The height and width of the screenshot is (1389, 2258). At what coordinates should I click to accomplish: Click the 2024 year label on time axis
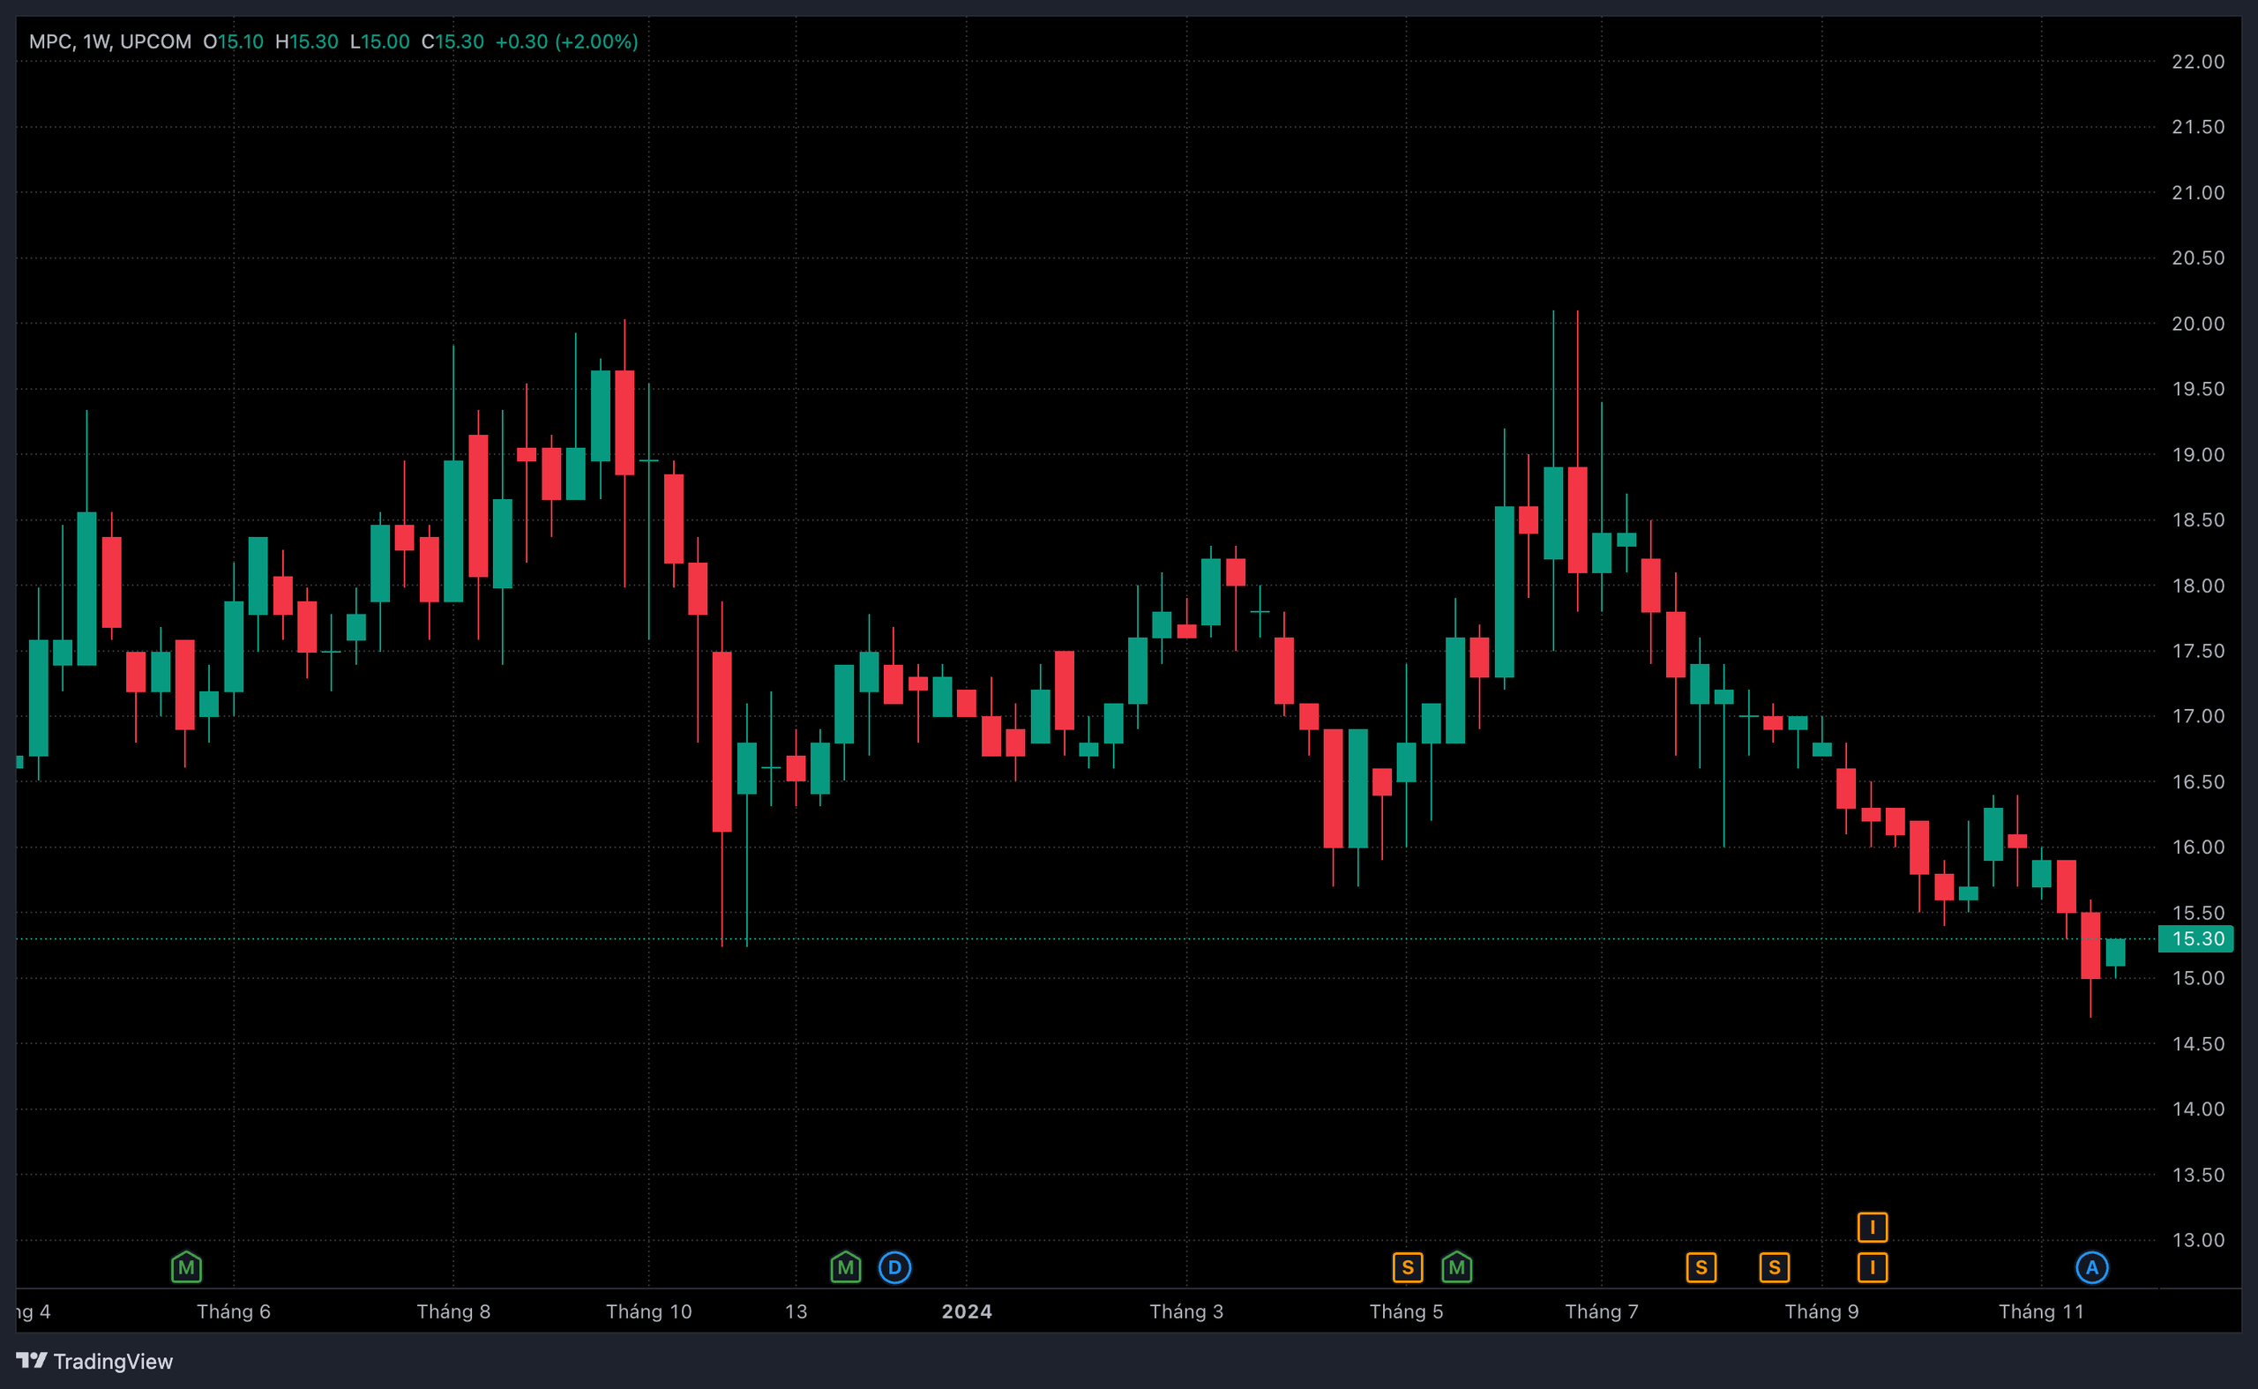(967, 1311)
